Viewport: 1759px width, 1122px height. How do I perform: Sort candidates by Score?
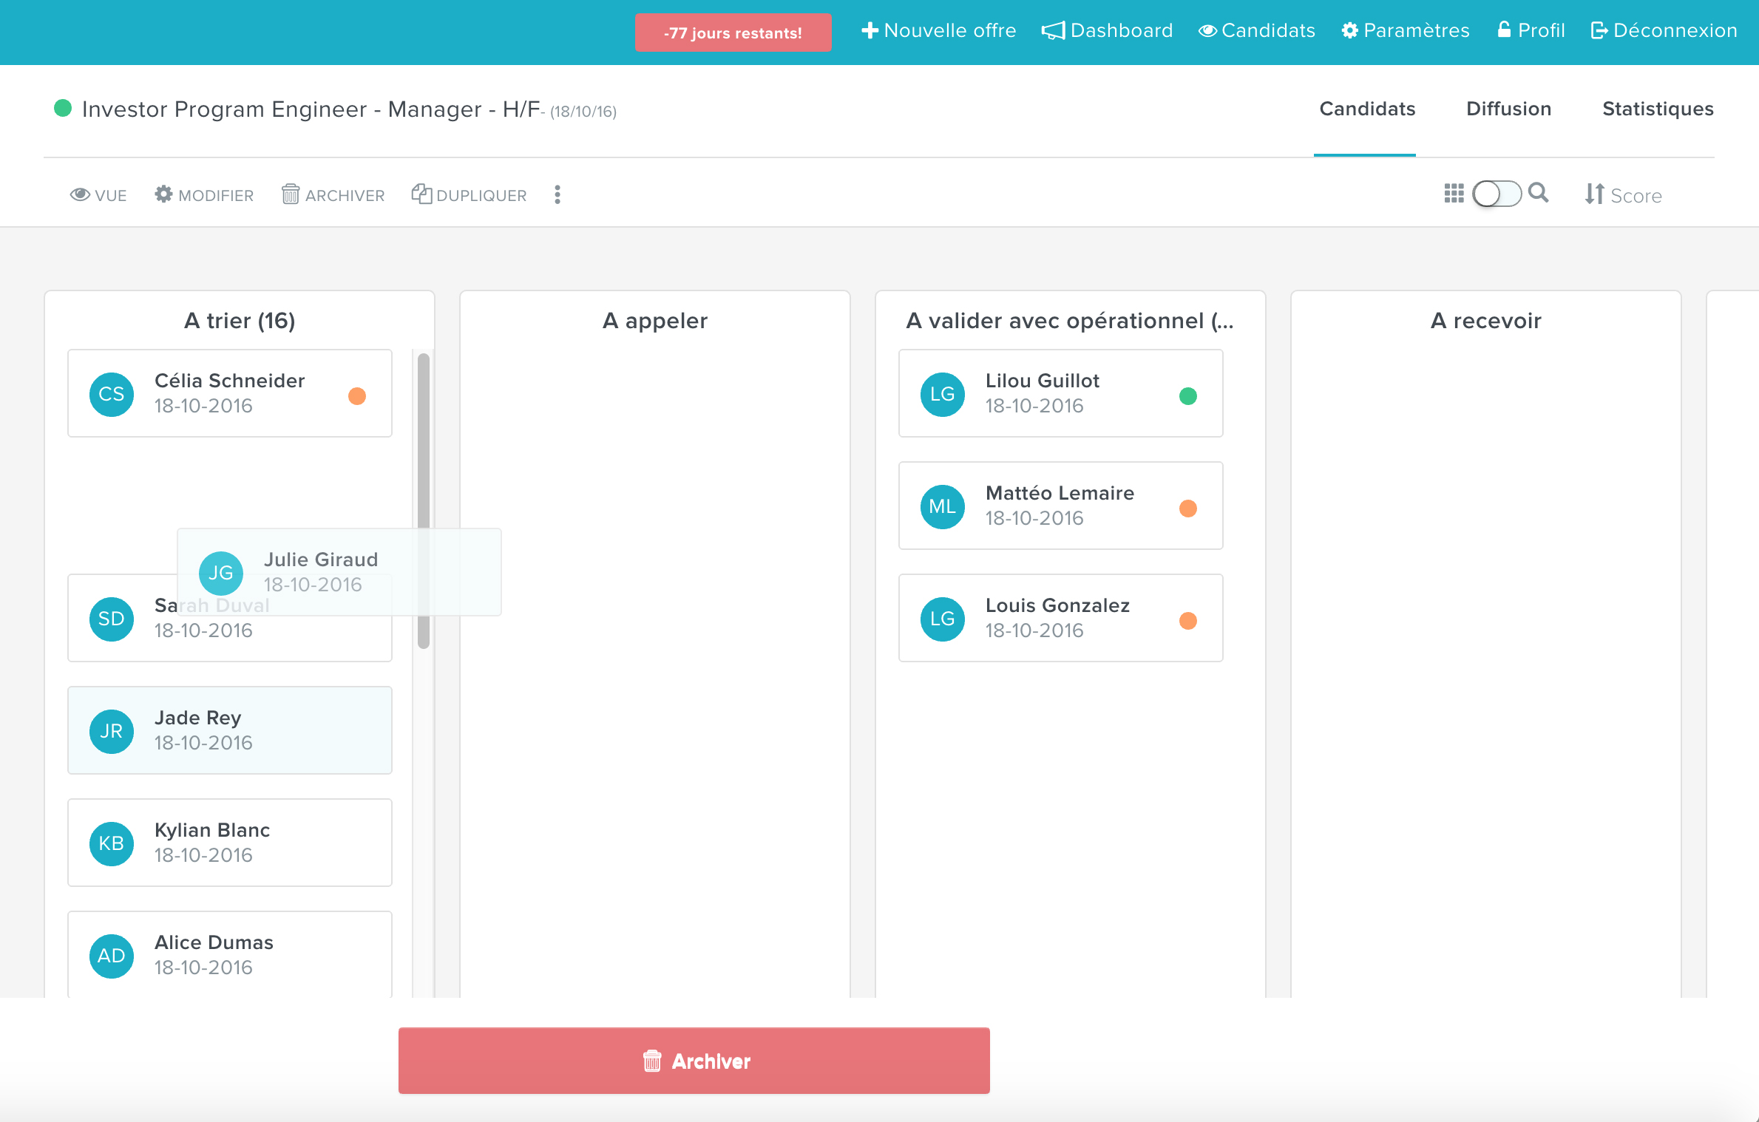tap(1623, 195)
